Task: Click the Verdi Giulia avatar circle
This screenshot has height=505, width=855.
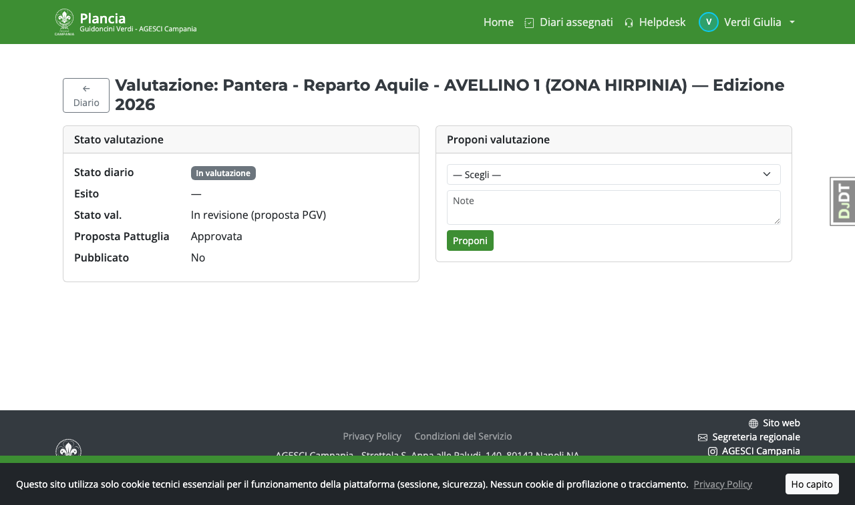Action: pyautogui.click(x=709, y=22)
